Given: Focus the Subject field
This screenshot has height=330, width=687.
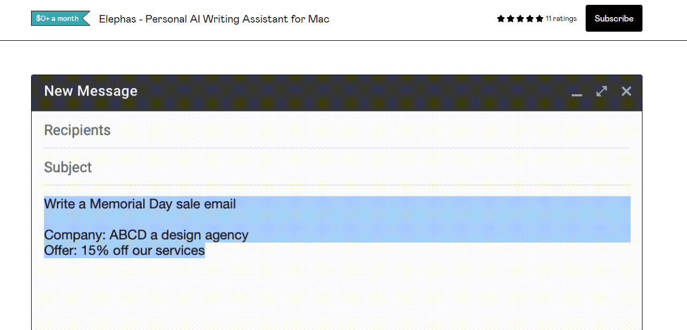Looking at the screenshot, I should click(x=337, y=167).
